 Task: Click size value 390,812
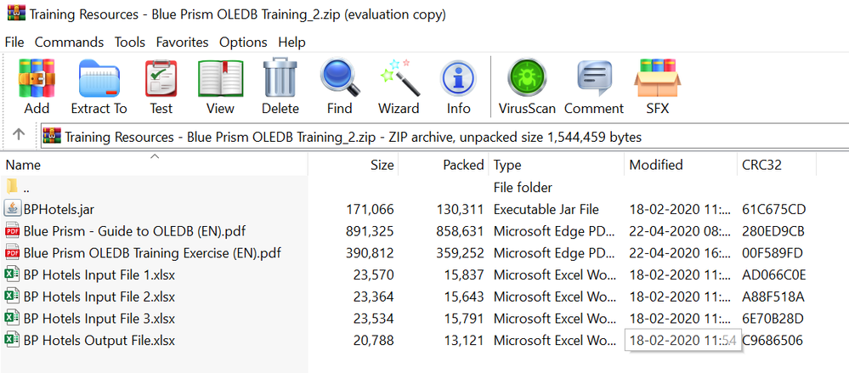click(370, 253)
